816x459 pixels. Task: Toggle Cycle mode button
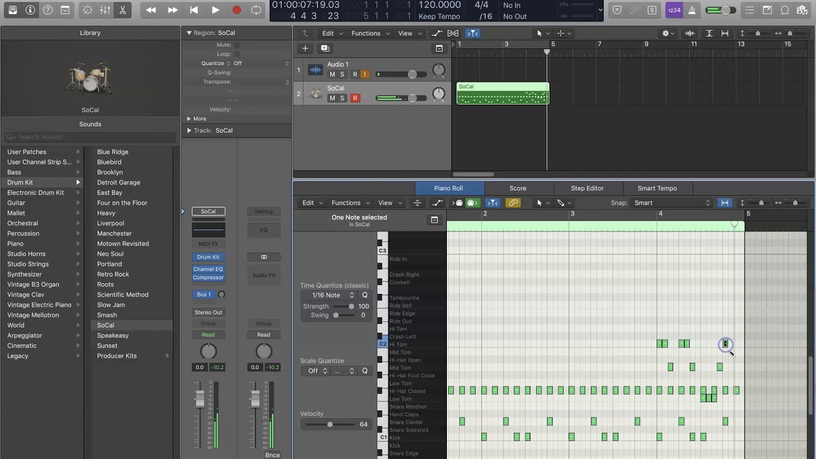pos(256,10)
